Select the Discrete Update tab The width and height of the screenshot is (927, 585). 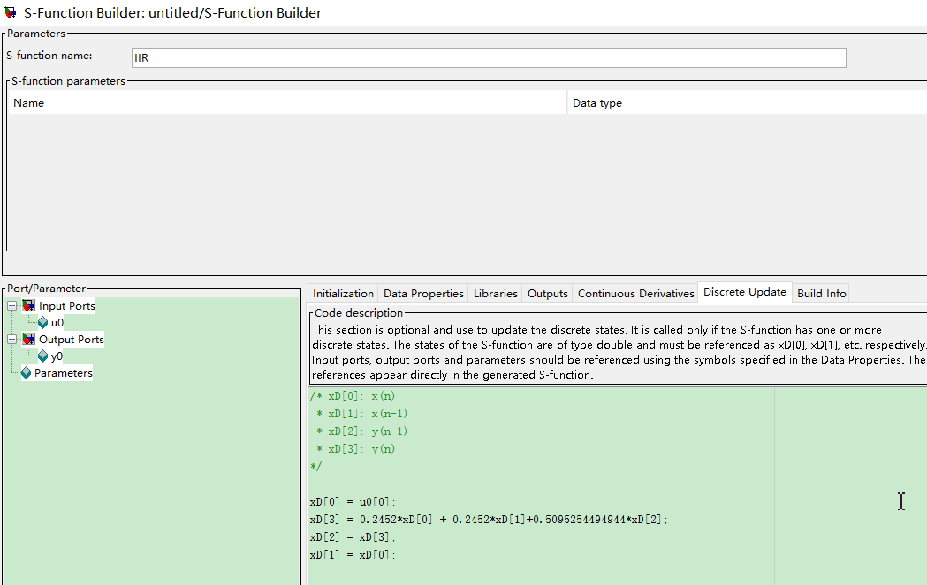pos(745,292)
